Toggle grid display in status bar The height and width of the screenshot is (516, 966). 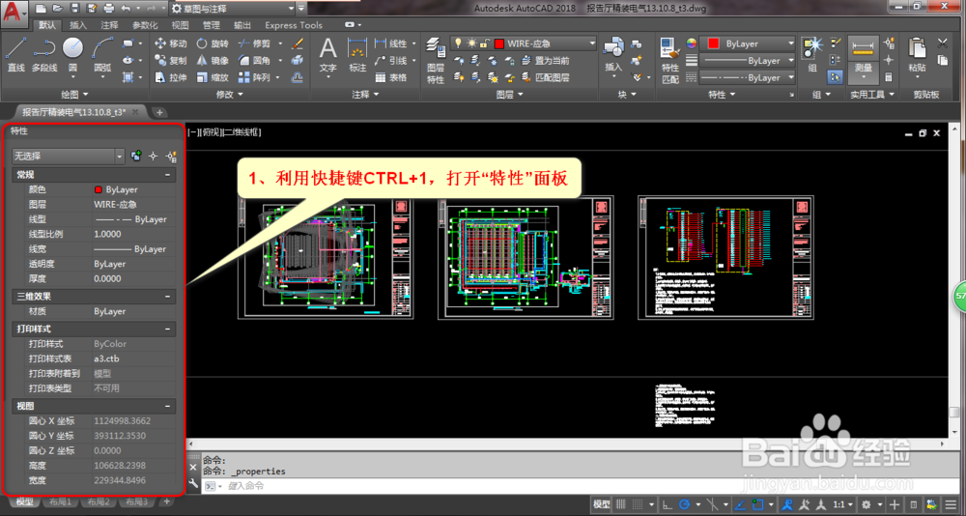[621, 503]
